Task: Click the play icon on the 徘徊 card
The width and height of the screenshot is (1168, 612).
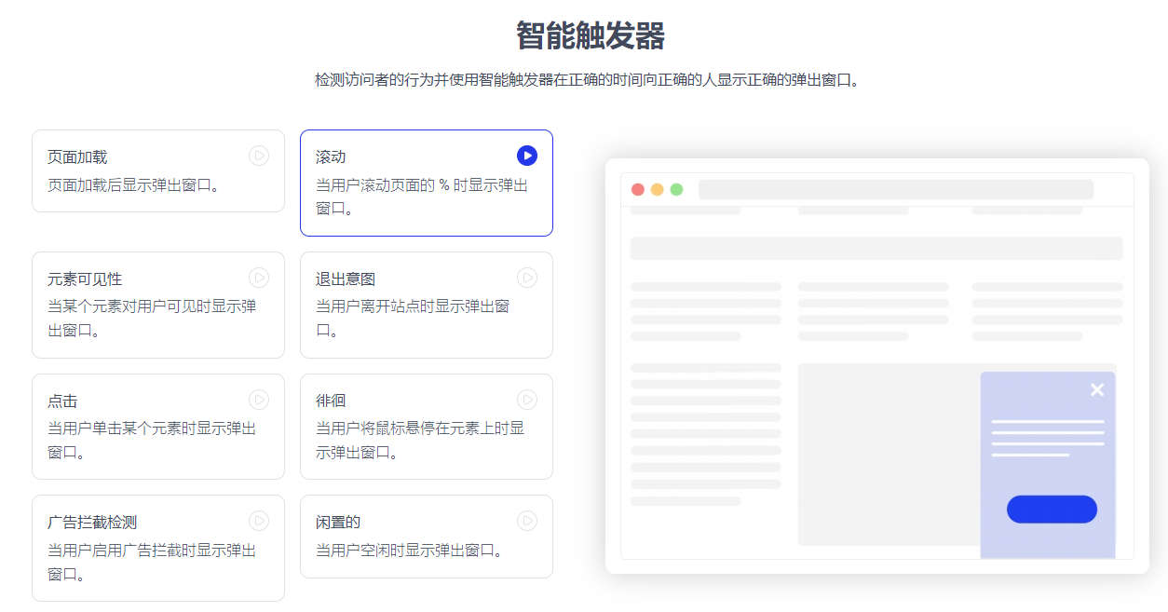Action: coord(527,400)
